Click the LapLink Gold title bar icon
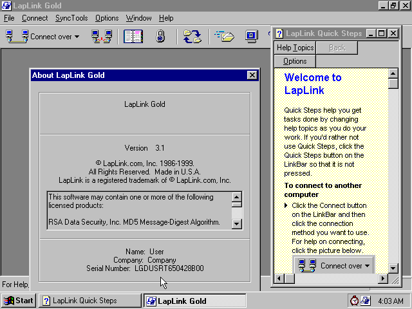This screenshot has height=309, width=412. point(6,6)
